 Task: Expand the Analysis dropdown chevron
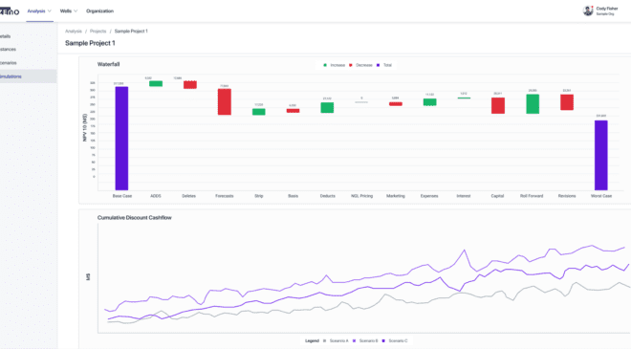pyautogui.click(x=50, y=11)
